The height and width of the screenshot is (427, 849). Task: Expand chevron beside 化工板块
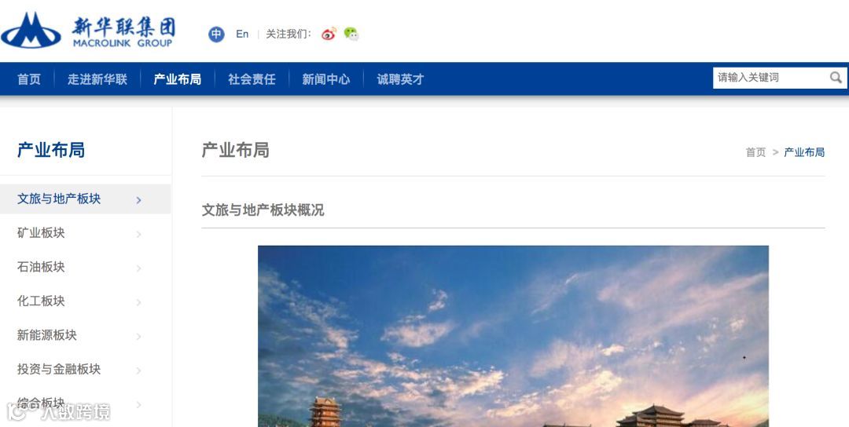tap(138, 302)
